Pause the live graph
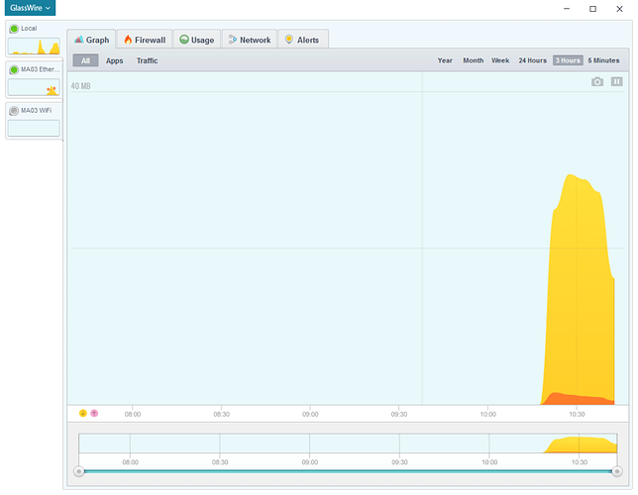Screen dimensions: 638x495 pyautogui.click(x=617, y=82)
